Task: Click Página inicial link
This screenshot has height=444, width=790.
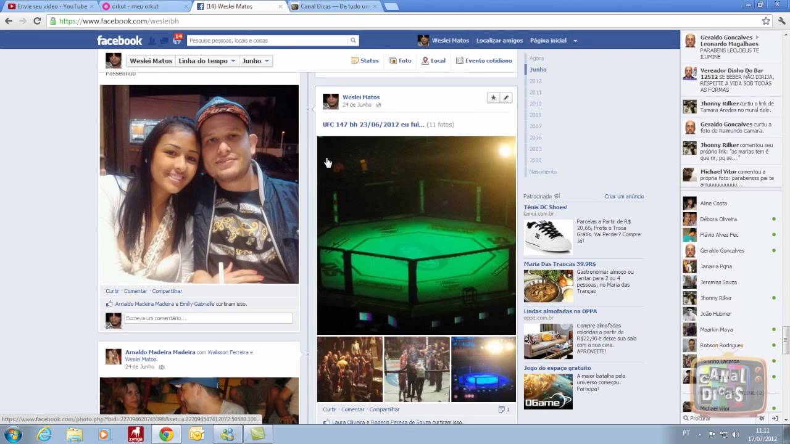Action: pos(548,41)
